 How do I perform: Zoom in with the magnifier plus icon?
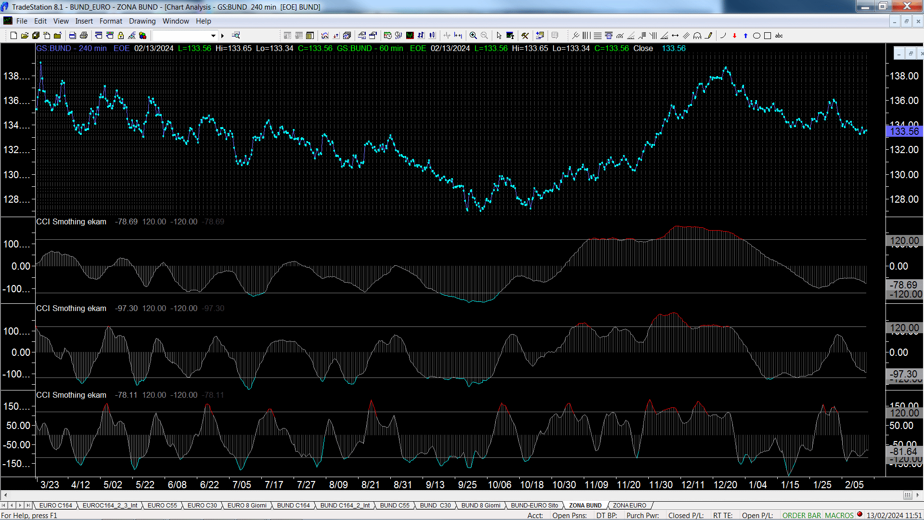point(473,36)
